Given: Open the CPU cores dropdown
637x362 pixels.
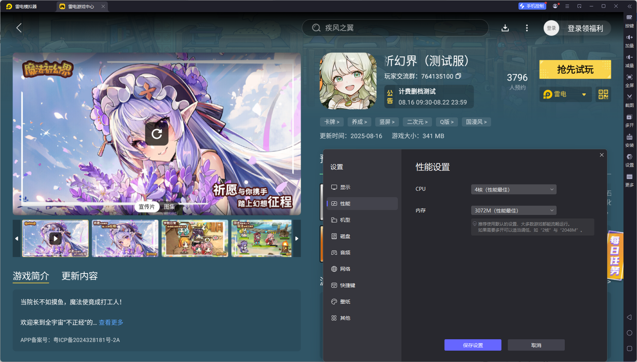Looking at the screenshot, I should pyautogui.click(x=514, y=190).
